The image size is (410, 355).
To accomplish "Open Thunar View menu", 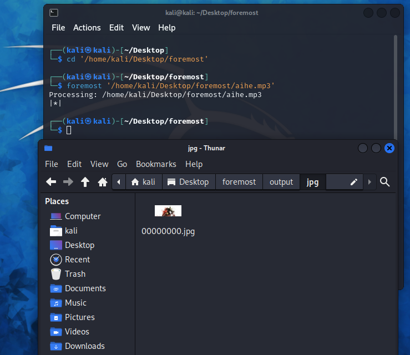I will tap(99, 164).
